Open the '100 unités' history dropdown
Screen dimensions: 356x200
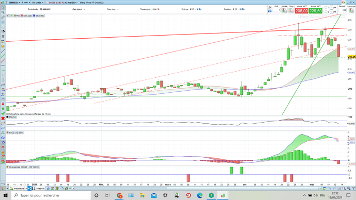click(38, 3)
